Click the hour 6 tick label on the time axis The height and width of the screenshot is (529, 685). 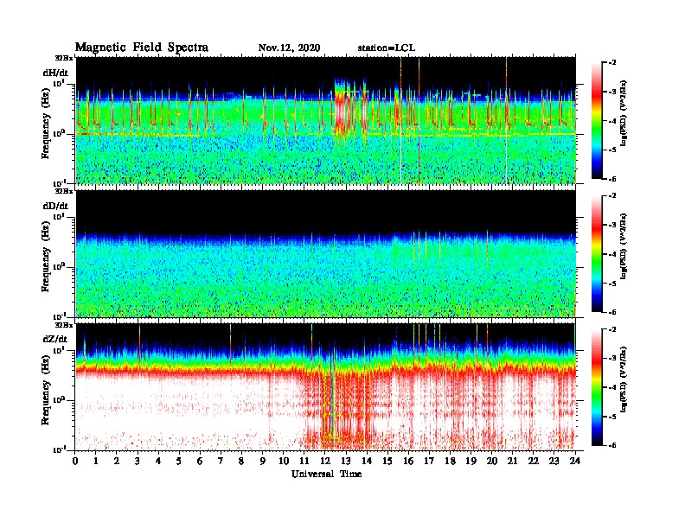pos(200,462)
